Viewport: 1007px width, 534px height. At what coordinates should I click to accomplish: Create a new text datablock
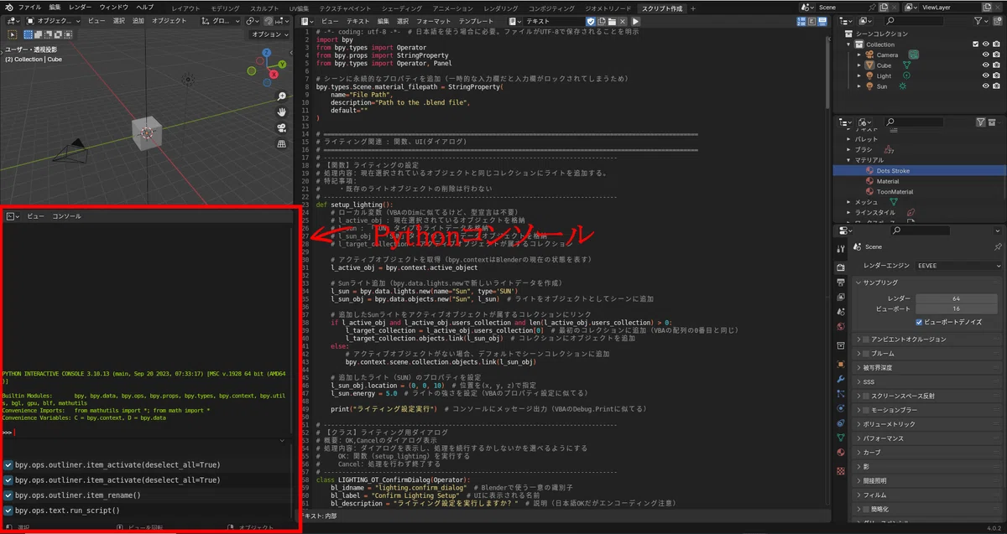pyautogui.click(x=602, y=21)
